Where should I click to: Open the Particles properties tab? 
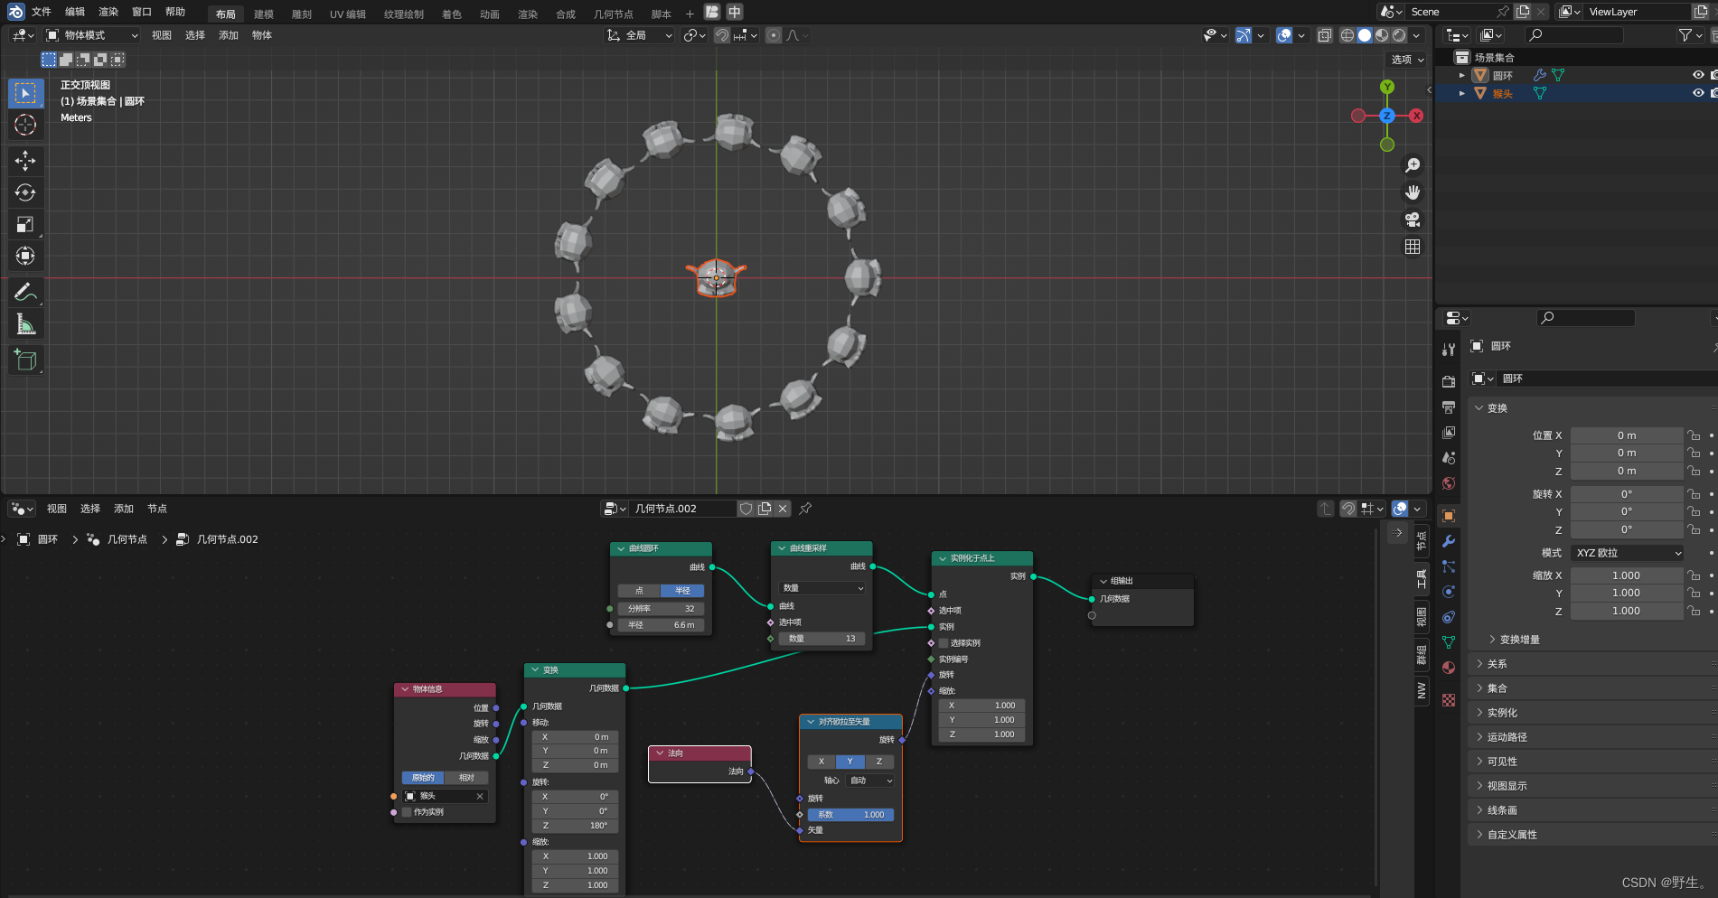(1449, 566)
